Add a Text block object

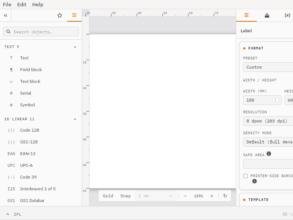click(x=41, y=81)
